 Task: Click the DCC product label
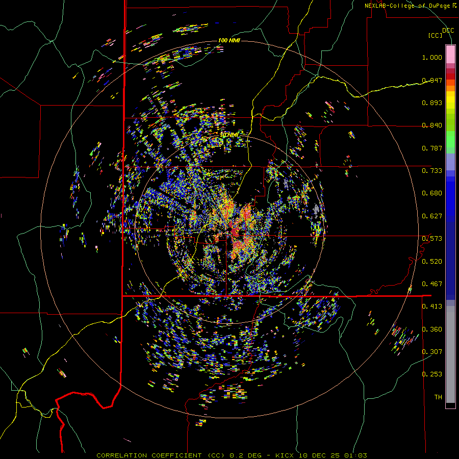pyautogui.click(x=448, y=31)
